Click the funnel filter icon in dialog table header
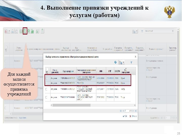This screenshot has height=137, width=182. (x=47, y=73)
